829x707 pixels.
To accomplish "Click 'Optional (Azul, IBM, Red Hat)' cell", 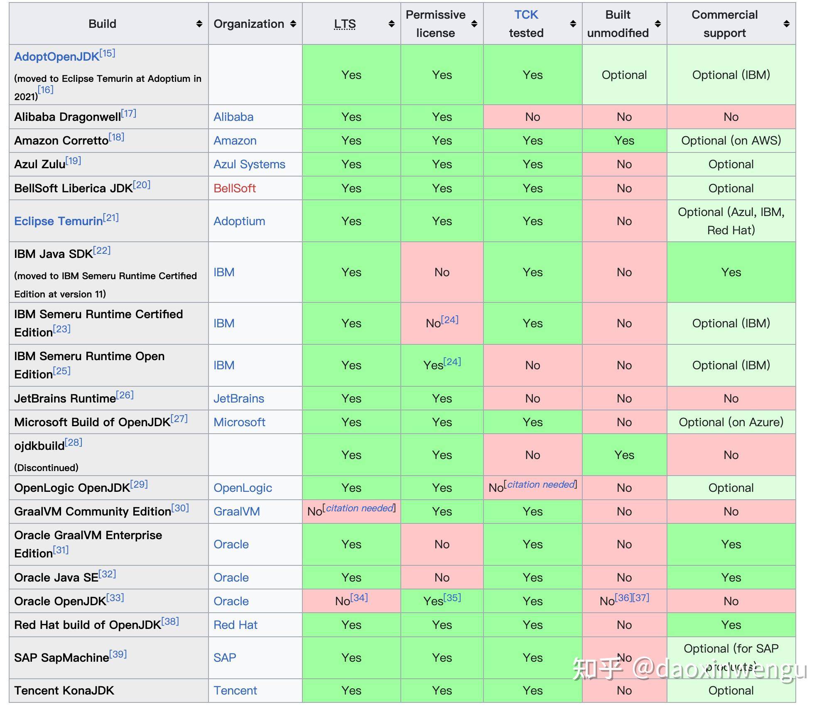I will 731,221.
